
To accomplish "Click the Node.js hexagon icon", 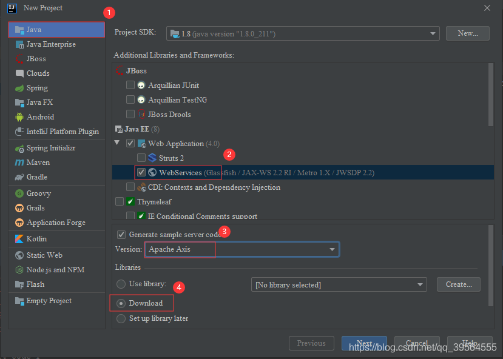I will click(19, 270).
